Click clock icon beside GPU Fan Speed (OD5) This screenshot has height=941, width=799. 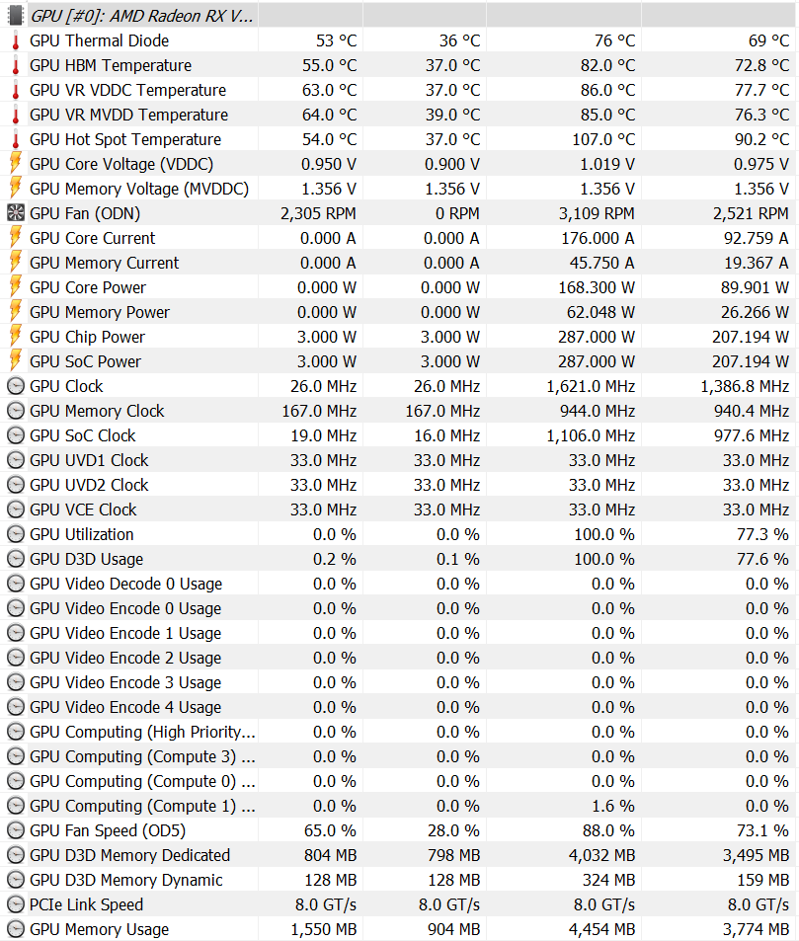pyautogui.click(x=16, y=830)
